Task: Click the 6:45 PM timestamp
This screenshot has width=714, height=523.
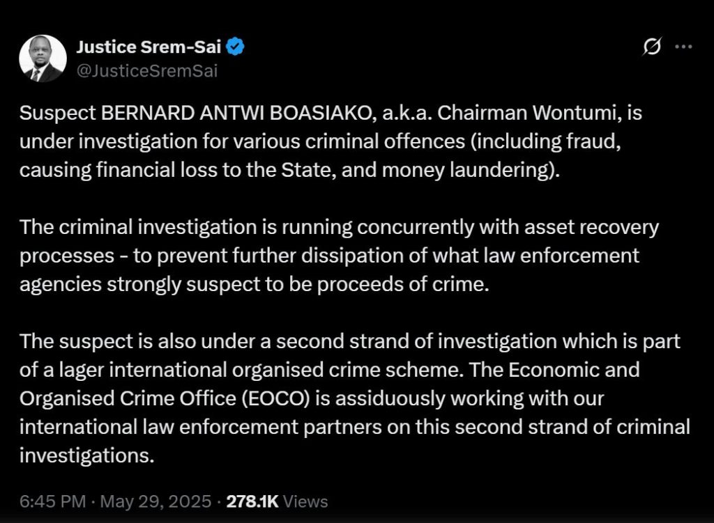Action: click(x=53, y=501)
